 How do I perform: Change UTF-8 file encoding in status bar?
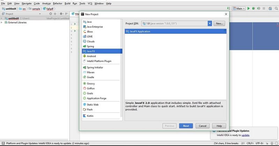(259, 143)
